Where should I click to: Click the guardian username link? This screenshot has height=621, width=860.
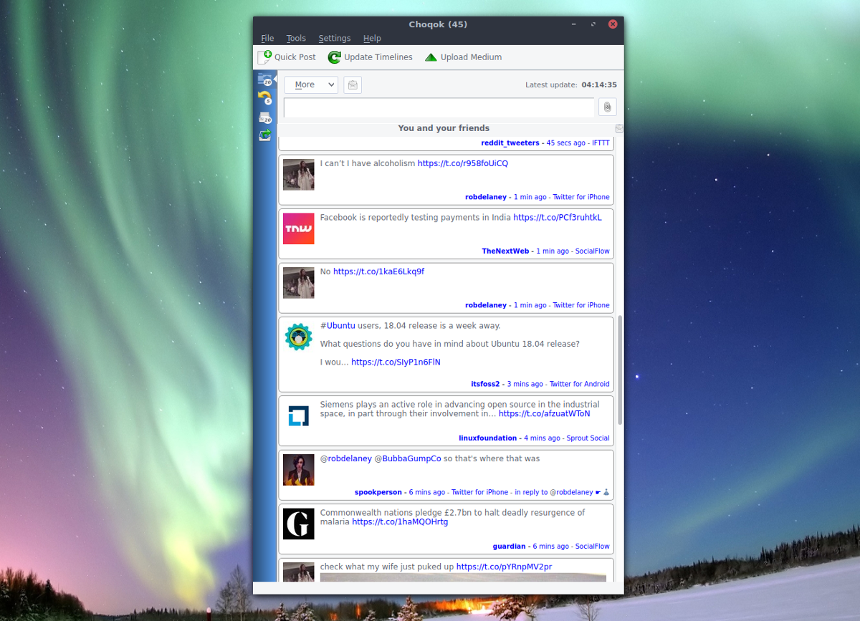[509, 546]
